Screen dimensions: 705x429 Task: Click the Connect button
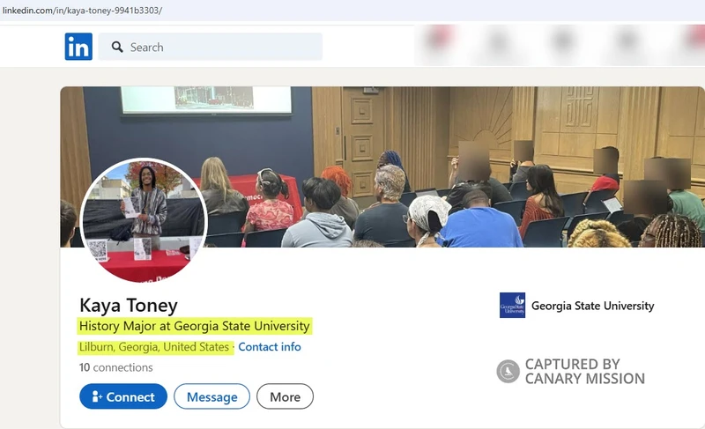point(123,396)
